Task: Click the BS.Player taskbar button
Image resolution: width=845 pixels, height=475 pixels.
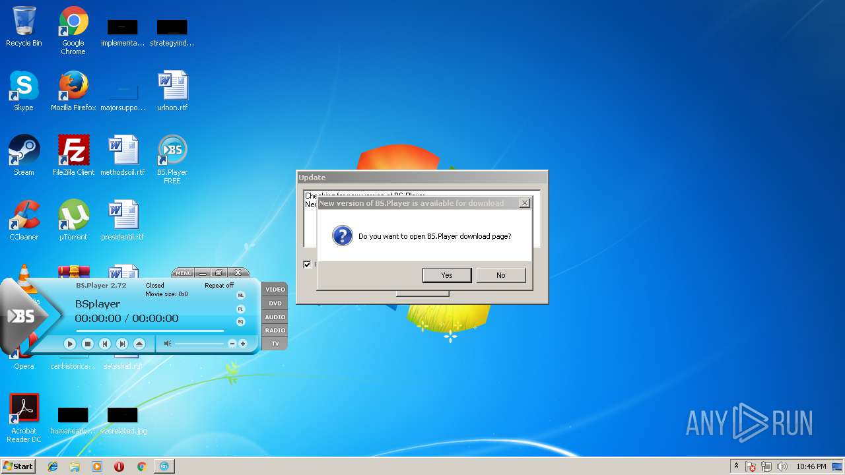Action: pyautogui.click(x=164, y=466)
